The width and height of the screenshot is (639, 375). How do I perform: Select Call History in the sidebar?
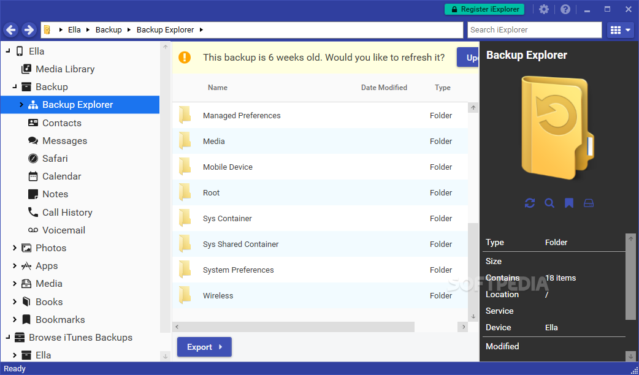pyautogui.click(x=67, y=213)
